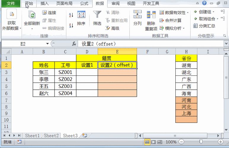This screenshot has height=148, width=229.
Task: Switch to Page Break Preview button
Action: [160, 142]
